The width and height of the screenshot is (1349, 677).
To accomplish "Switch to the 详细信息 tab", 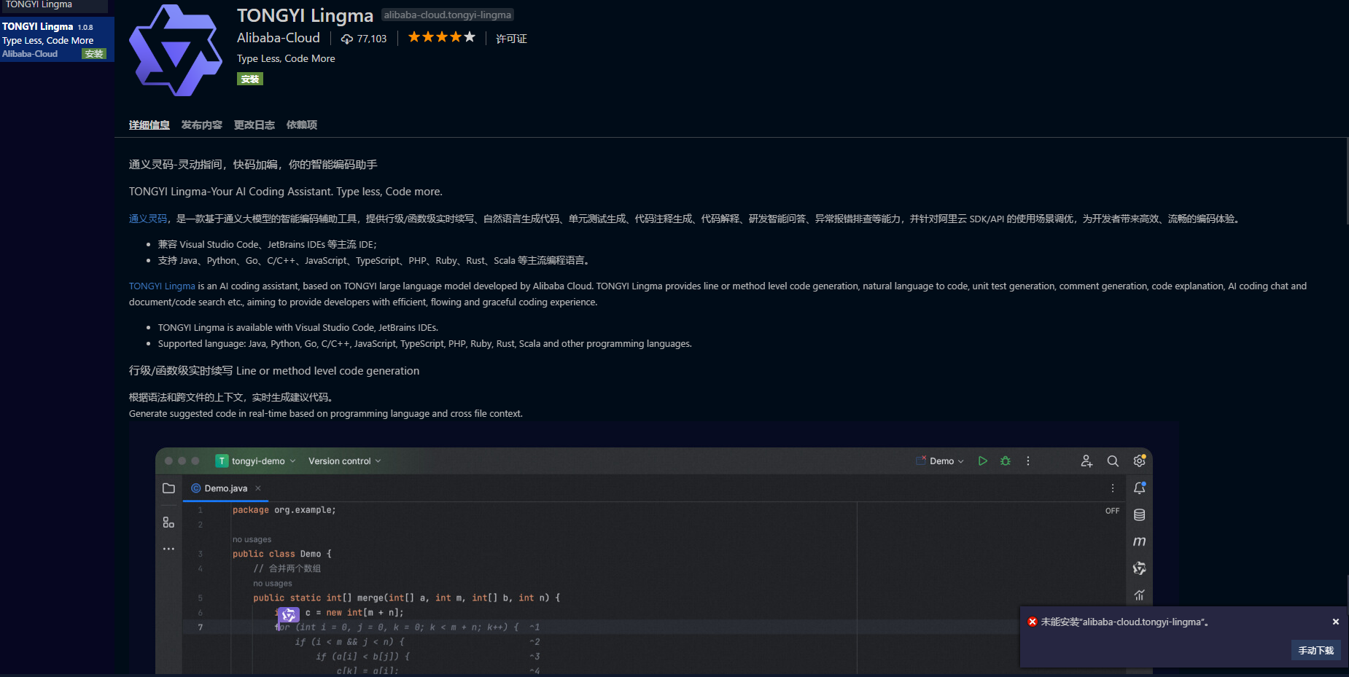I will click(x=149, y=125).
